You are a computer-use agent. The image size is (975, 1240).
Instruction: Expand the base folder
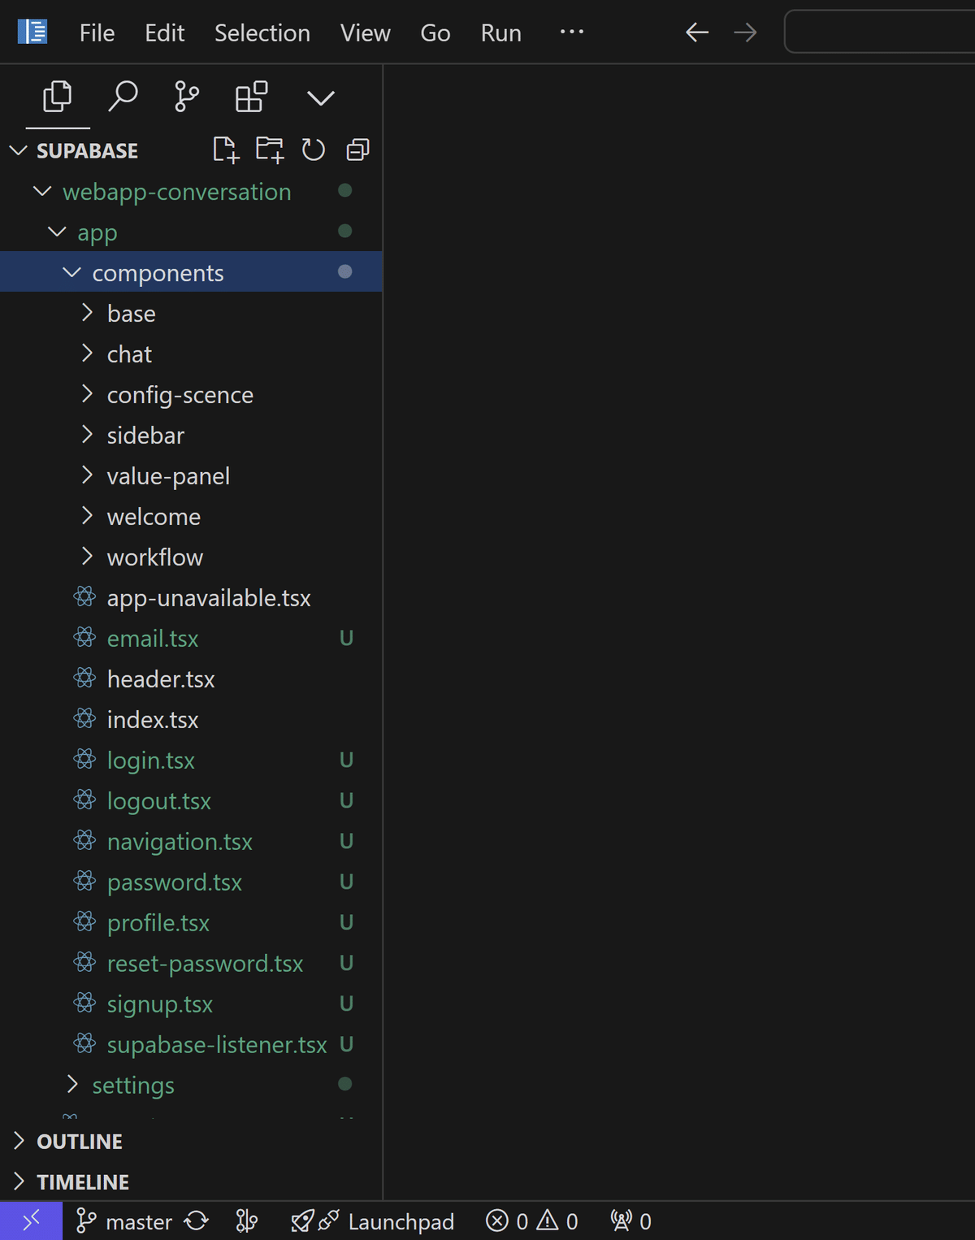191,313
